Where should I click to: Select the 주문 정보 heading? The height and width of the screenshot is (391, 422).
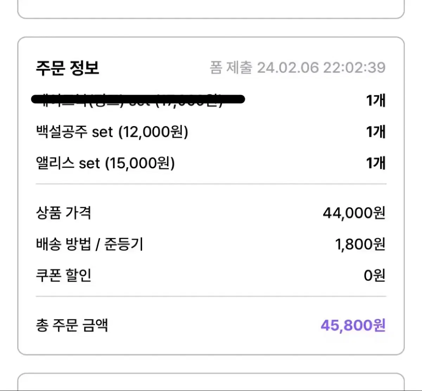coord(68,68)
